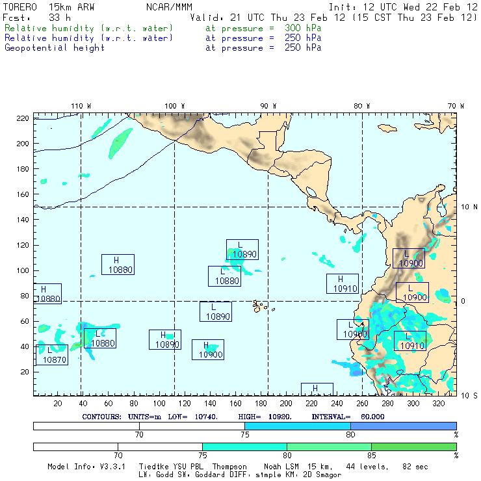Click the 'H 10910' high-pressure label box

pyautogui.click(x=343, y=284)
